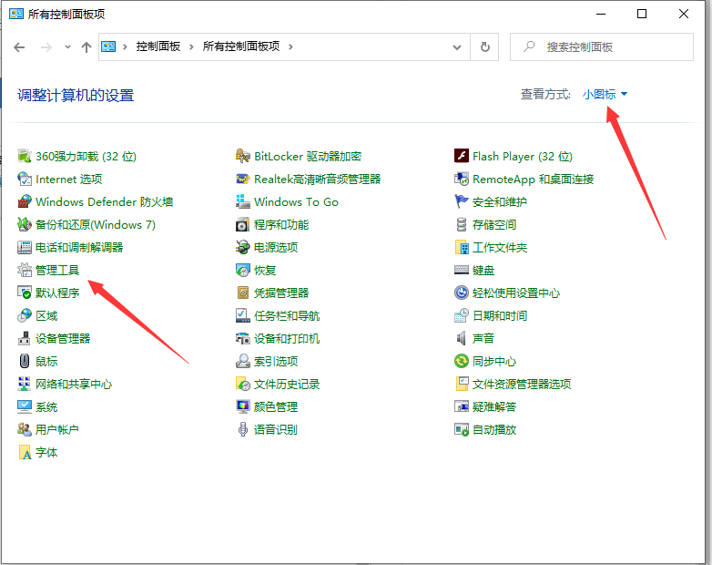Open 疑难解答 link

pos(494,406)
